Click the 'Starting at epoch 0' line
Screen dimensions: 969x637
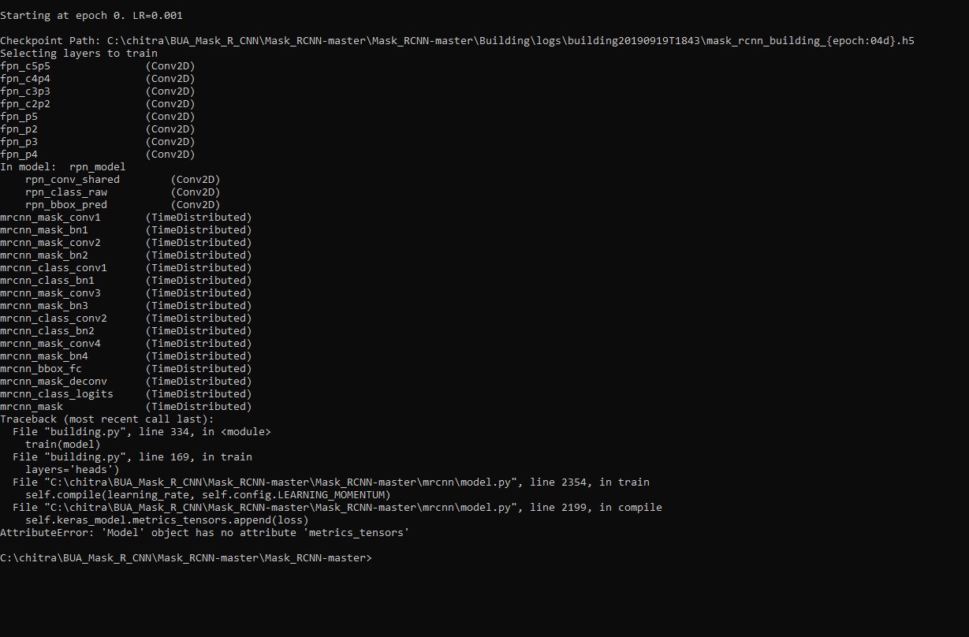91,16
